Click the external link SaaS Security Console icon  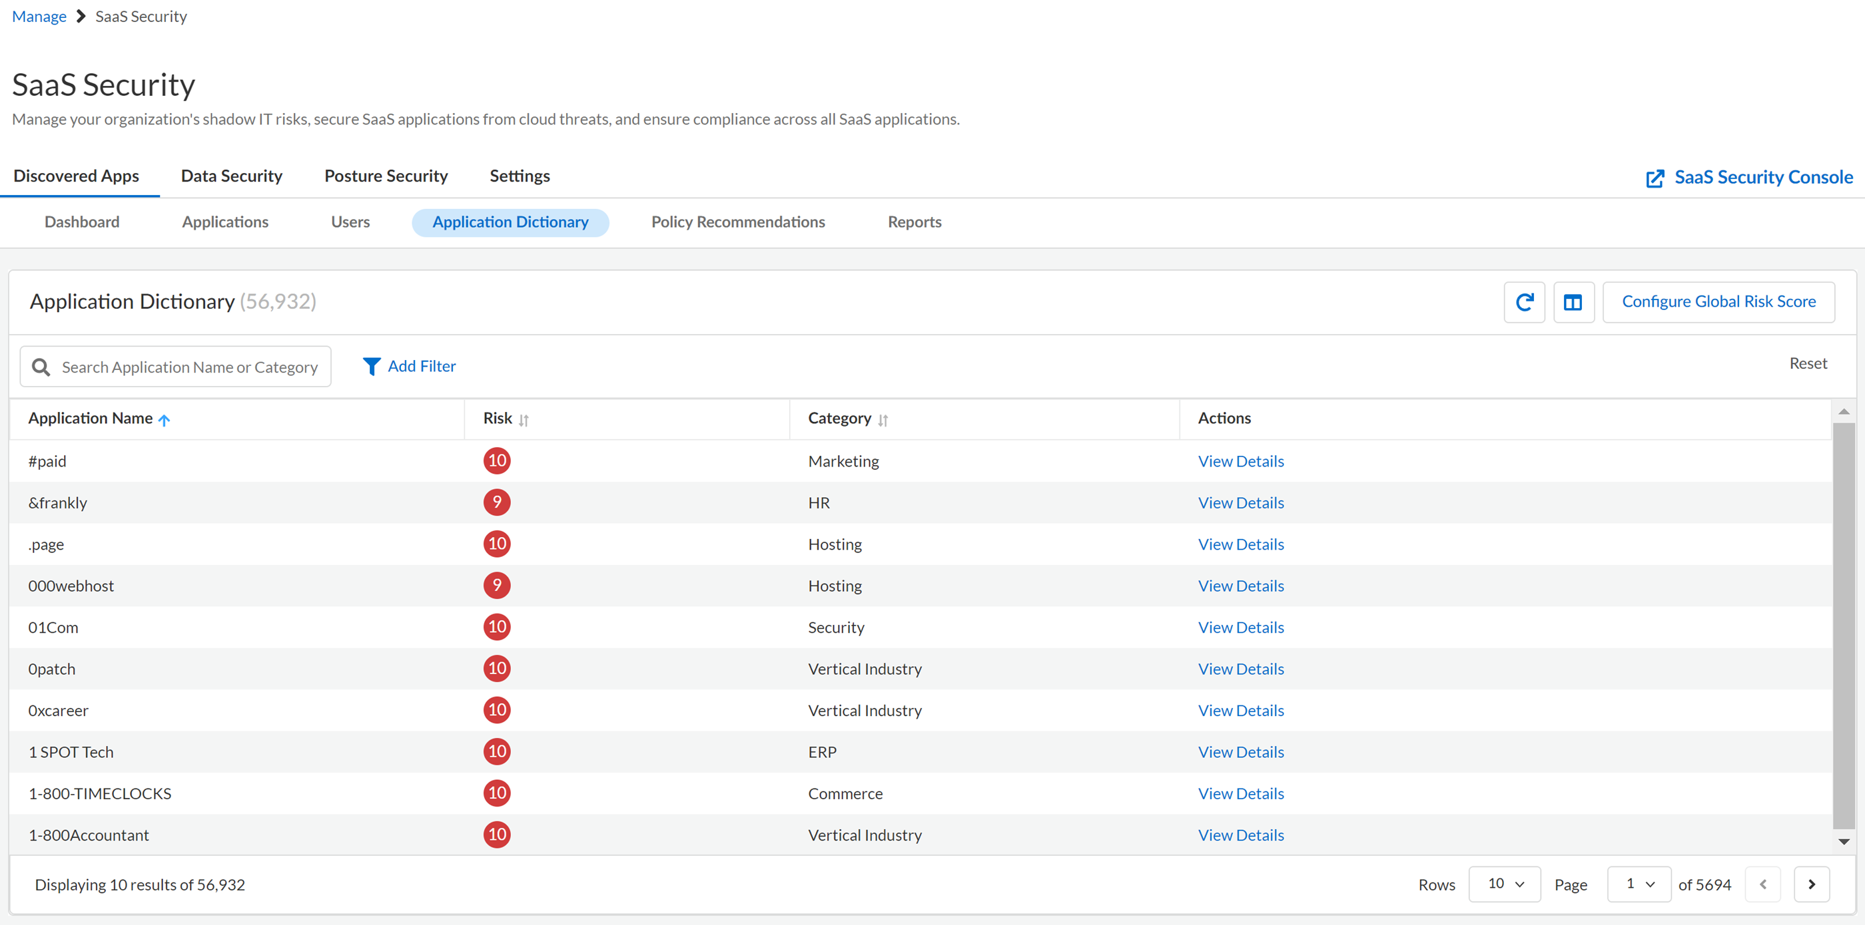click(1655, 178)
